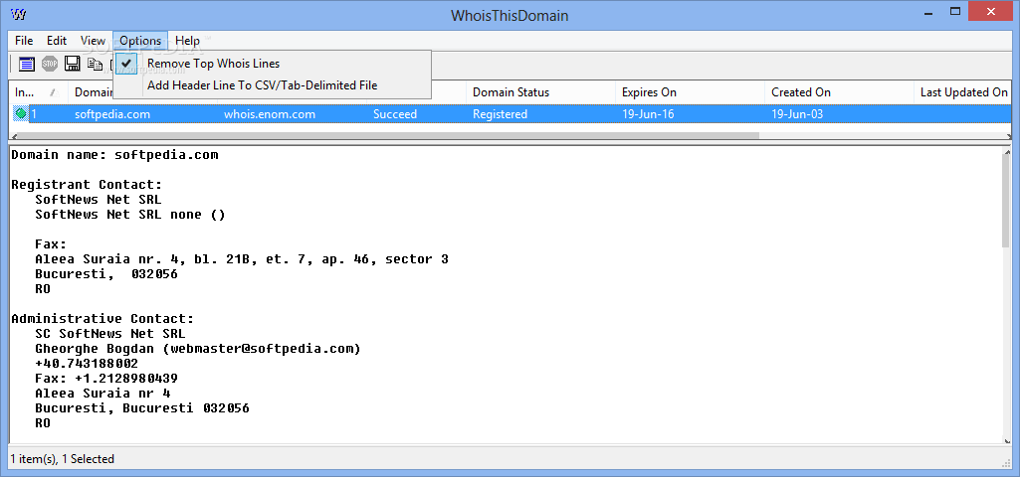The height and width of the screenshot is (477, 1020).
Task: Click the 19-Jun-16 expiry date cell
Action: point(648,114)
